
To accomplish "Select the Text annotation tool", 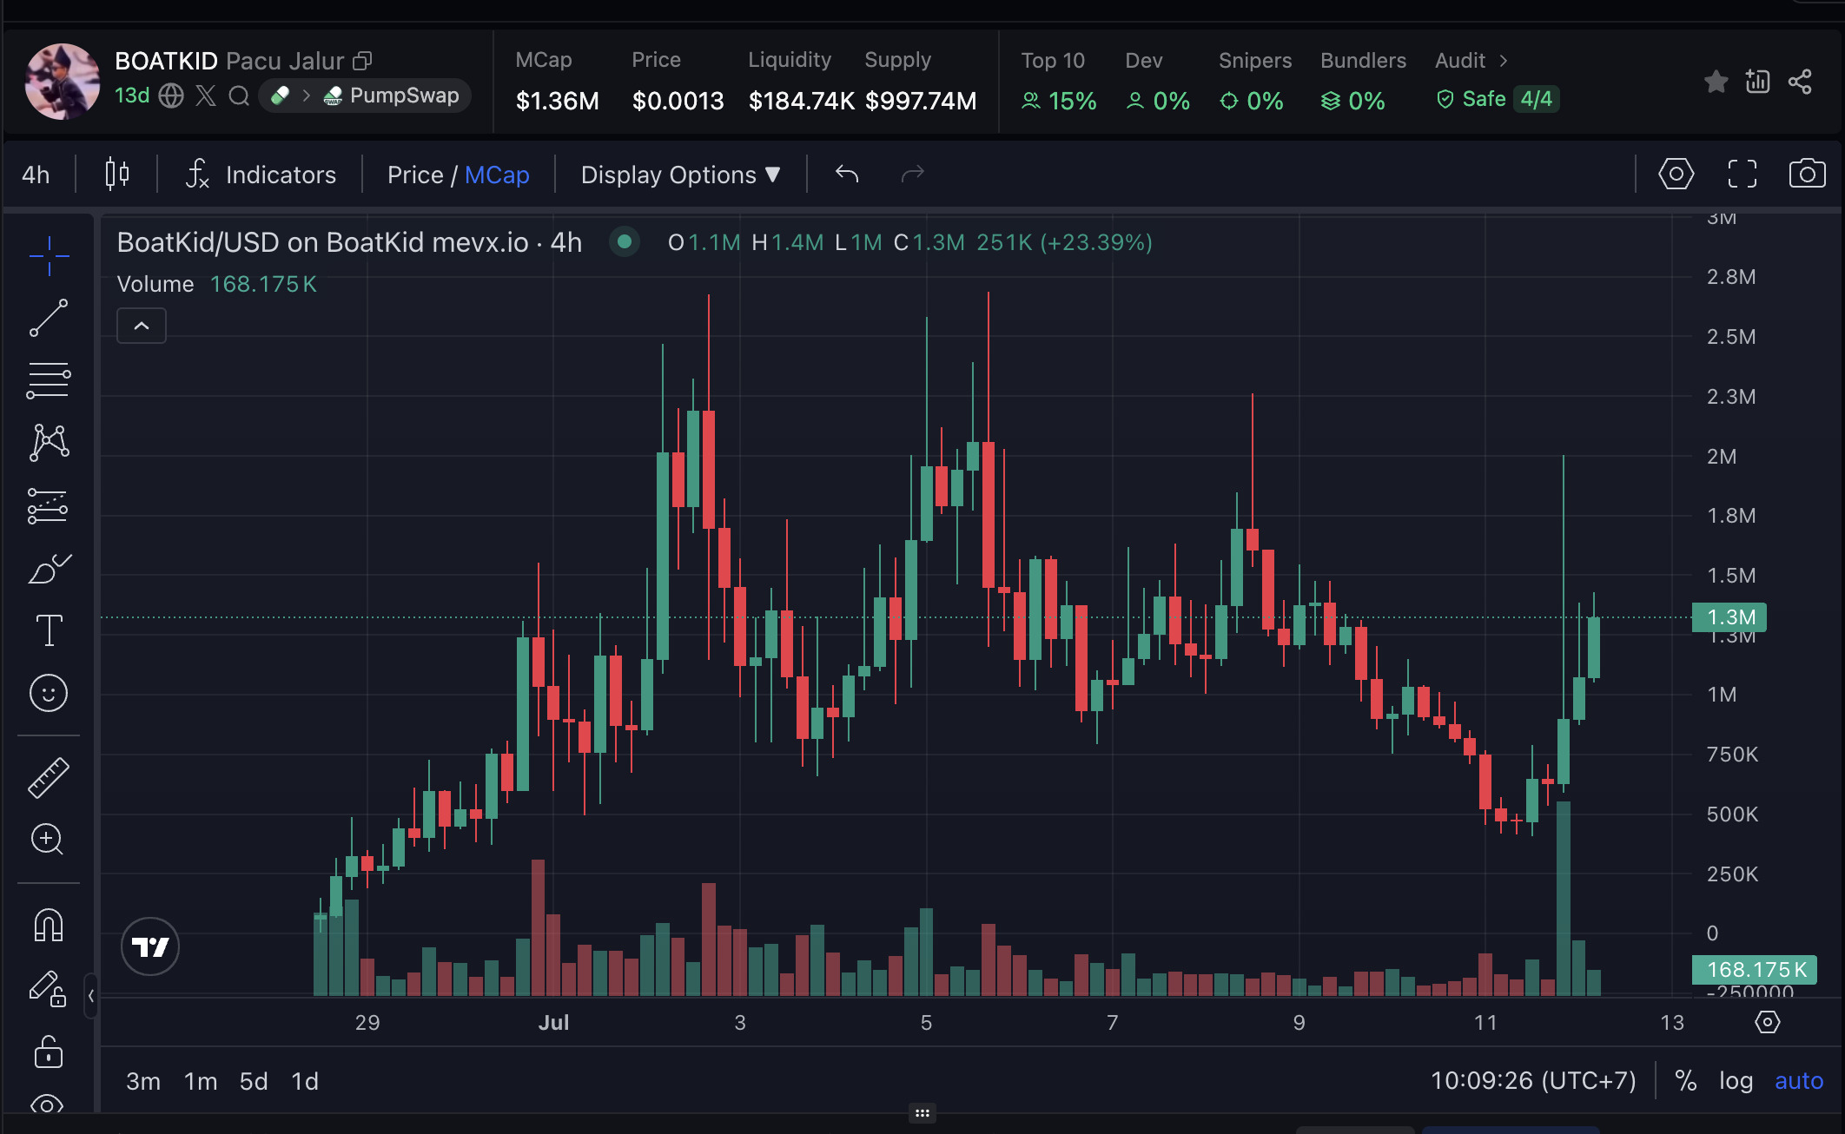I will tap(49, 630).
